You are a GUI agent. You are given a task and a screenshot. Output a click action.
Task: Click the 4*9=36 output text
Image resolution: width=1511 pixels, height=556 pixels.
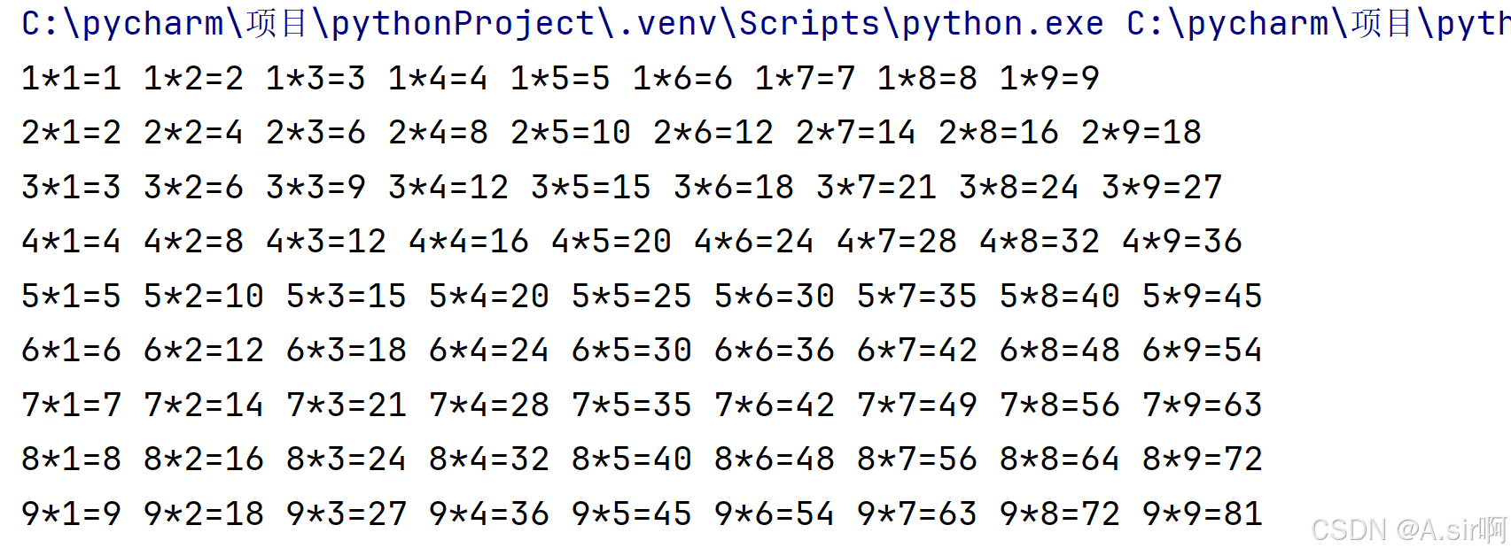1182,242
